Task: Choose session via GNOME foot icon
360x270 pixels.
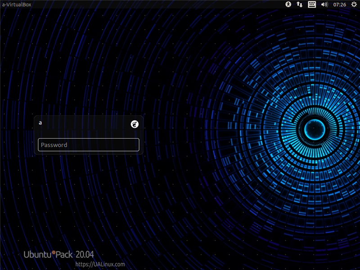Action: (x=134, y=124)
